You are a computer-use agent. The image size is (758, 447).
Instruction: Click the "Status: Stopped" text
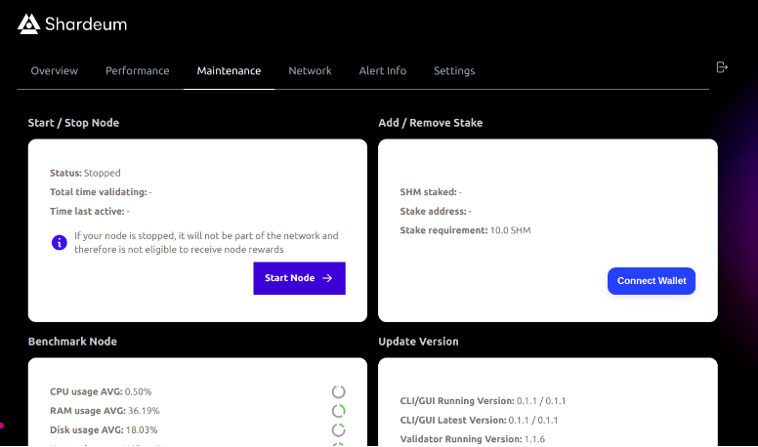85,173
